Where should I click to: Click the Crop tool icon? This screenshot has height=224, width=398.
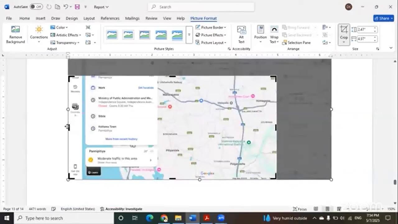pos(344,30)
